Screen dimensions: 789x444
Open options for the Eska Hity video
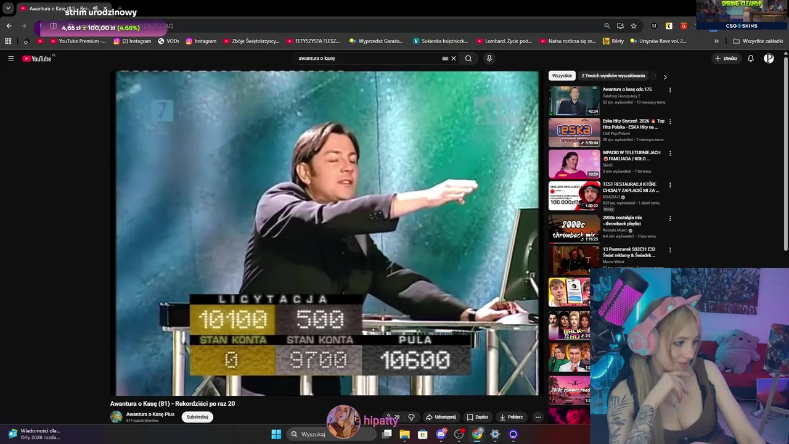[670, 121]
